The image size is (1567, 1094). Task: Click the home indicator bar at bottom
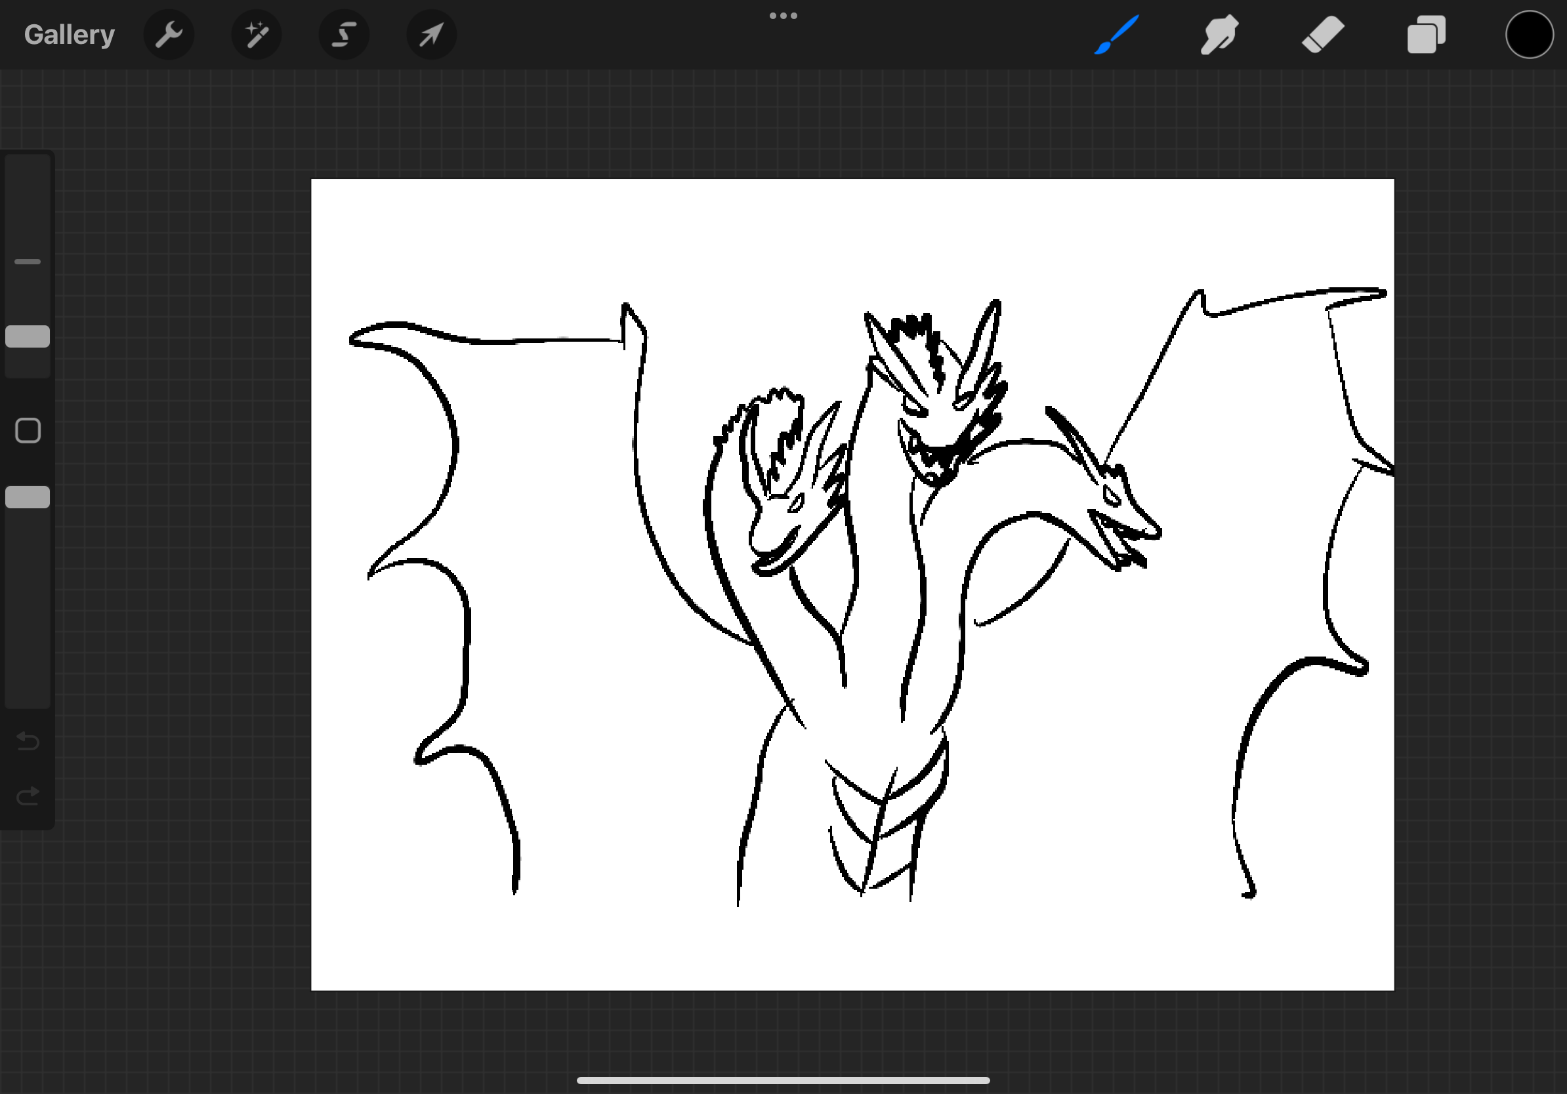click(x=783, y=1080)
